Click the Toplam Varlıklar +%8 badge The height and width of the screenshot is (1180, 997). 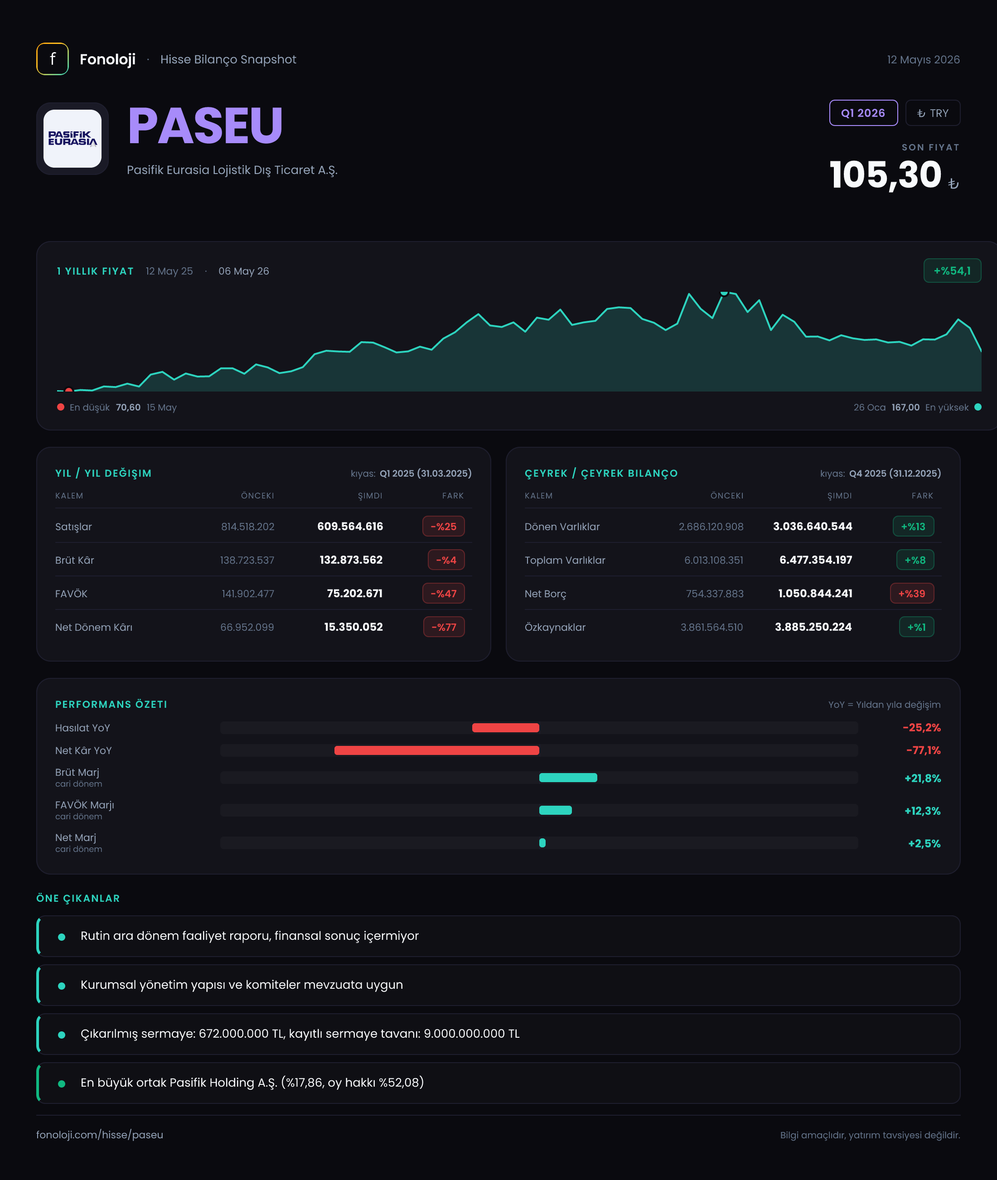[915, 560]
